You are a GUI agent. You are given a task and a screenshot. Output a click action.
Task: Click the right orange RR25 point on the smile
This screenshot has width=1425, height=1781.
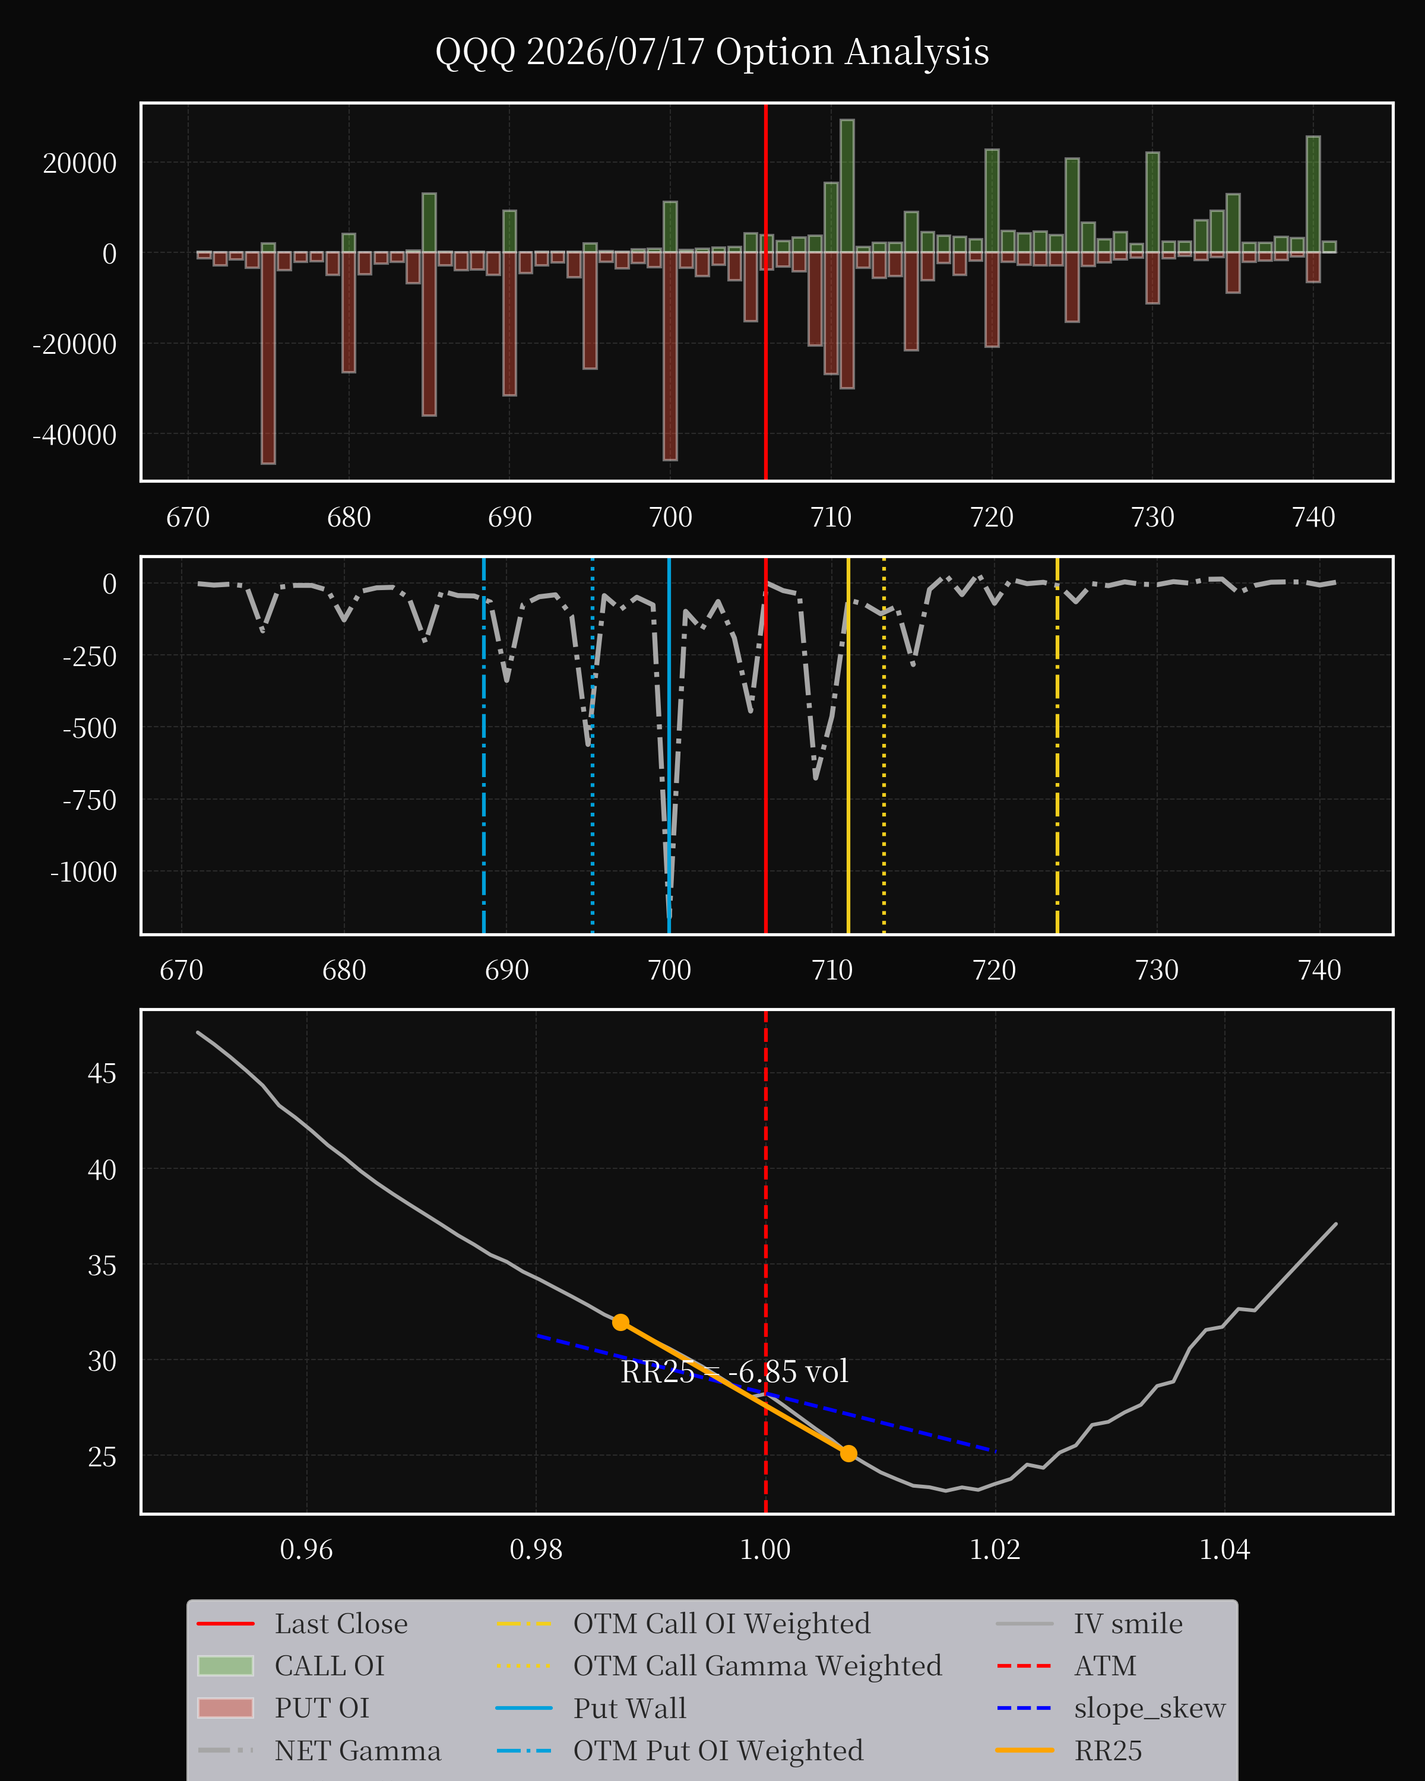[x=848, y=1454]
